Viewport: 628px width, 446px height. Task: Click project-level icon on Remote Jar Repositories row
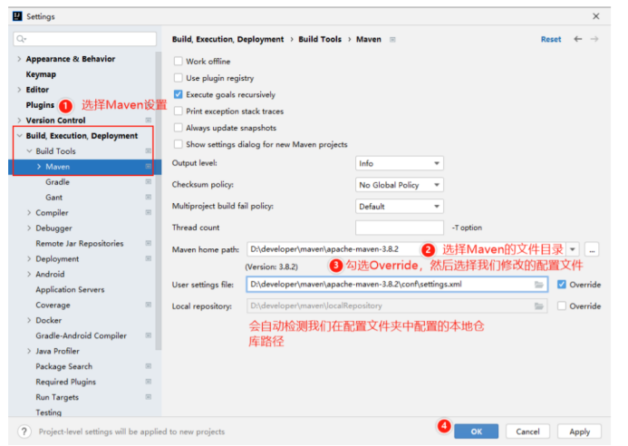[149, 243]
